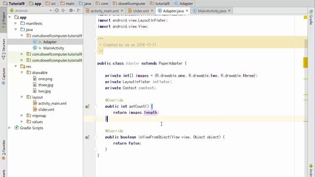Screen dimensions: 315x177
Task: Click the main breadcrumb
Action: [67, 3]
